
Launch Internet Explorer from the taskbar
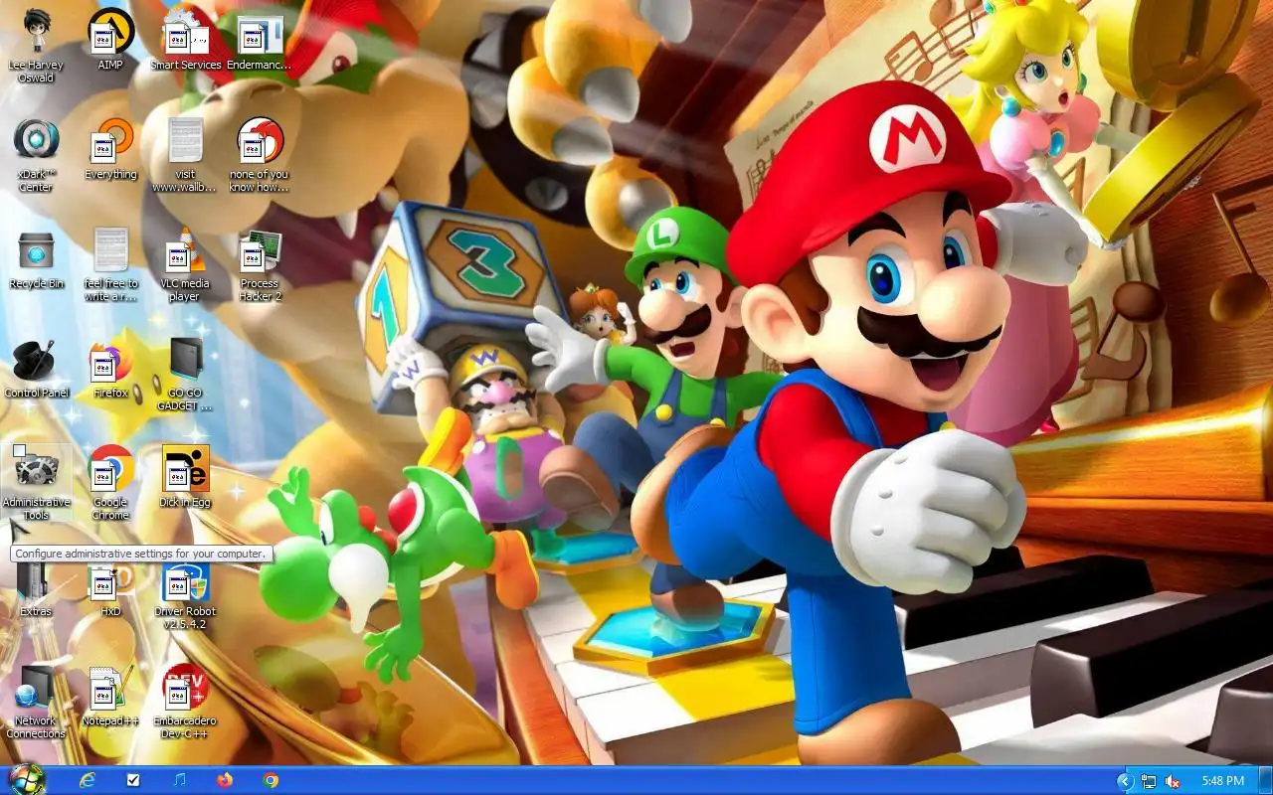[87, 780]
